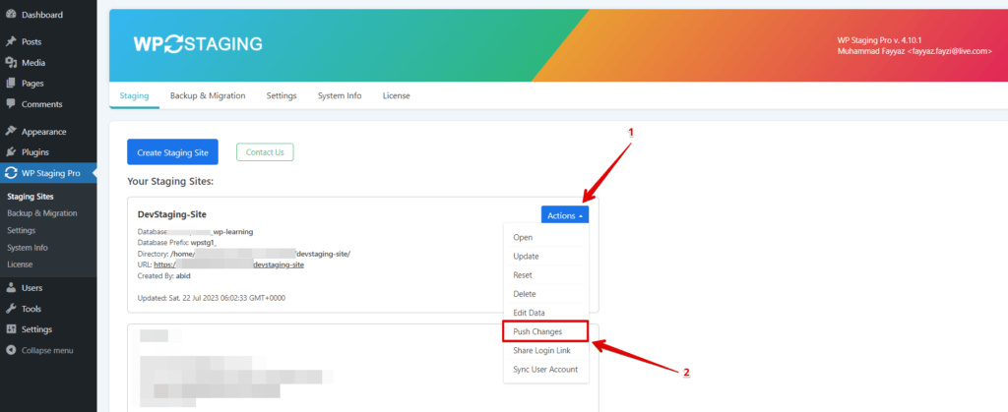Click the Muhammad Fayyaz email text

[x=914, y=51]
